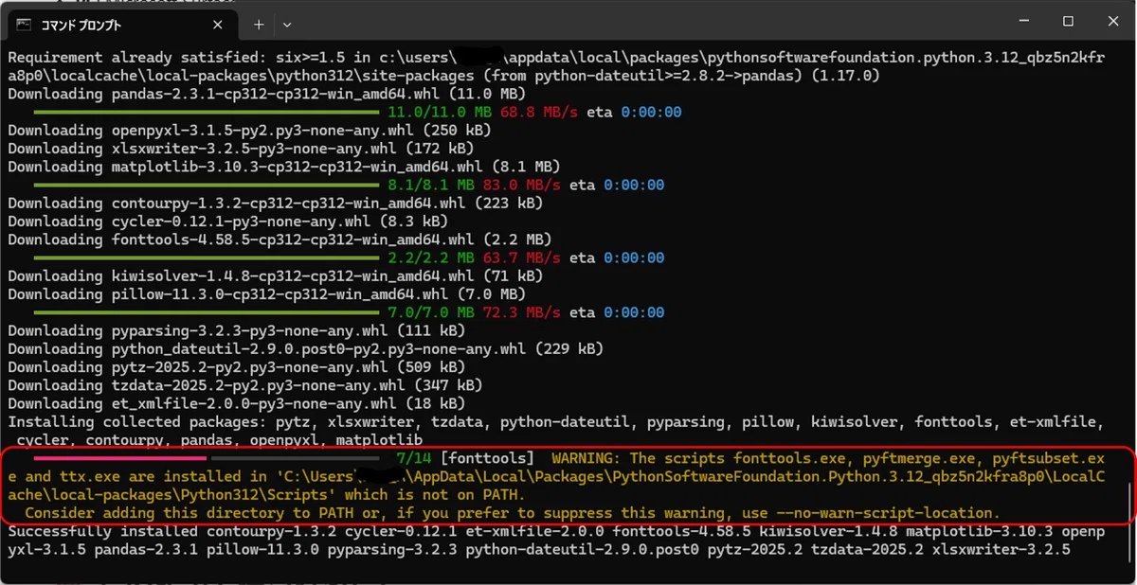Click the '2.2/2.2 MB' size text
The image size is (1137, 585).
[x=431, y=257]
